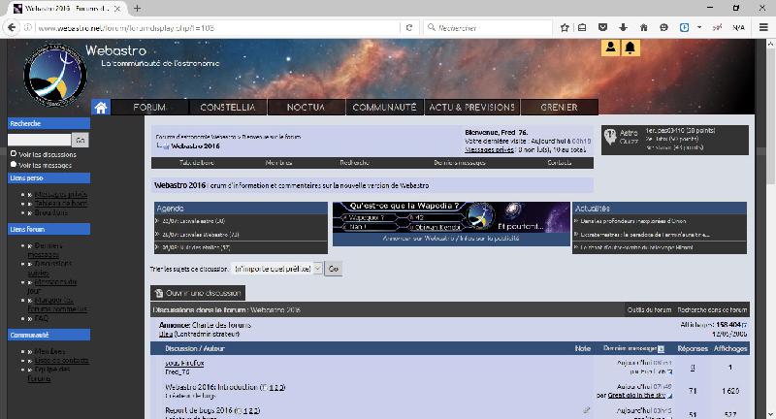Viewport: 776px width, 419px height.
Task: Open the Firefox hamburger menu
Action: 763,28
